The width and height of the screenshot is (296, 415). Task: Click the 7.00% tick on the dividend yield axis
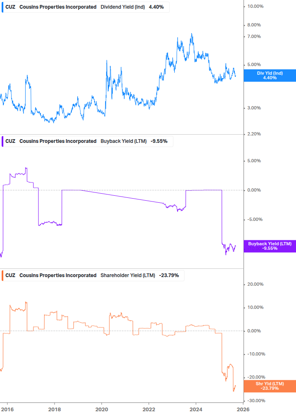tap(254, 36)
